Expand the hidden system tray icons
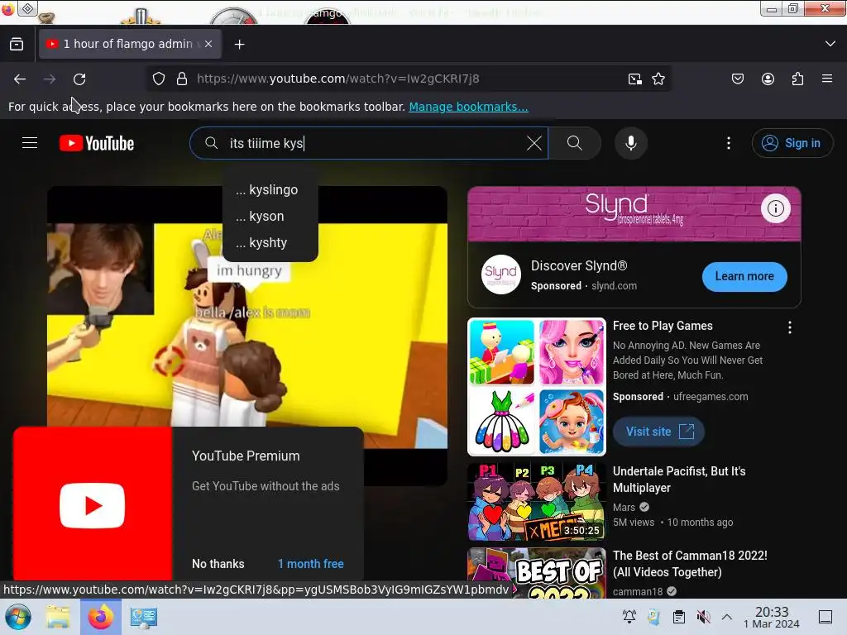 click(x=727, y=617)
